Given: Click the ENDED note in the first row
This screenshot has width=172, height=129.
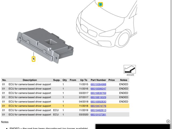Looking at the screenshot, I should click(x=123, y=84).
